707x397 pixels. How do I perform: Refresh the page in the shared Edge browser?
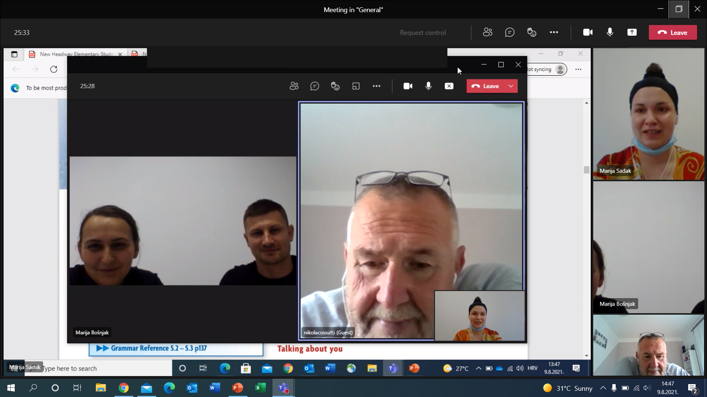(x=54, y=69)
